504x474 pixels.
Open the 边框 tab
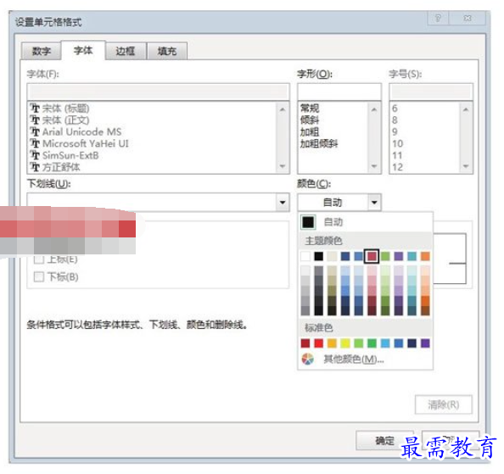126,51
